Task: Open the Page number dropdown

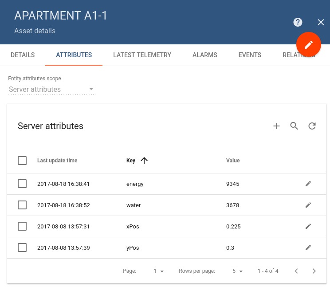Action: 159,271
